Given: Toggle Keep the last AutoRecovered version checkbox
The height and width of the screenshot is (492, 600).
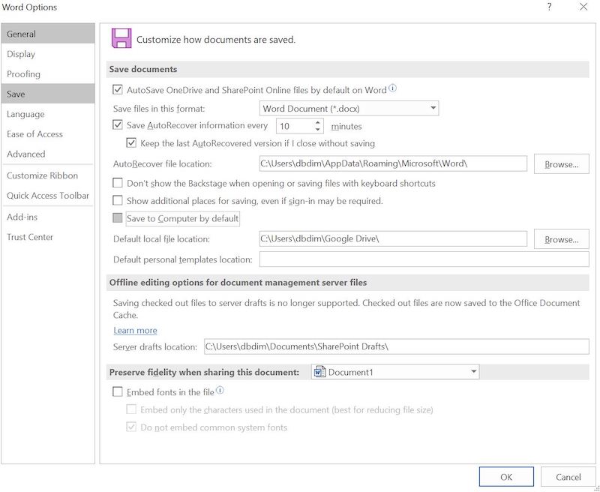Looking at the screenshot, I should [x=131, y=143].
